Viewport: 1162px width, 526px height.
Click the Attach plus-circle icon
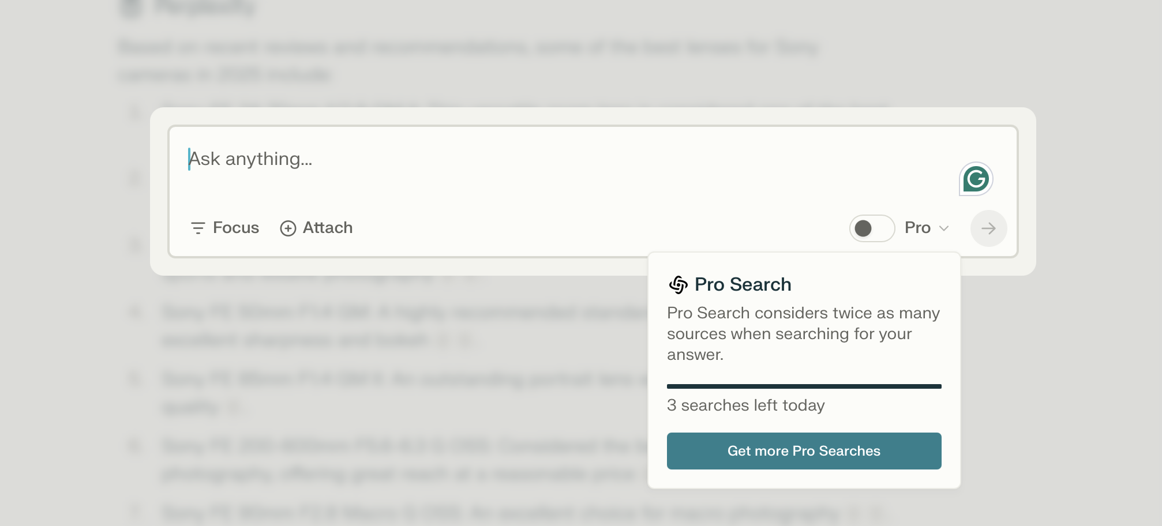(x=288, y=228)
